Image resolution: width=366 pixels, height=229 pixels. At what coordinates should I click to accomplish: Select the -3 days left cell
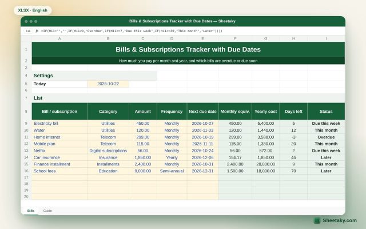293,137
